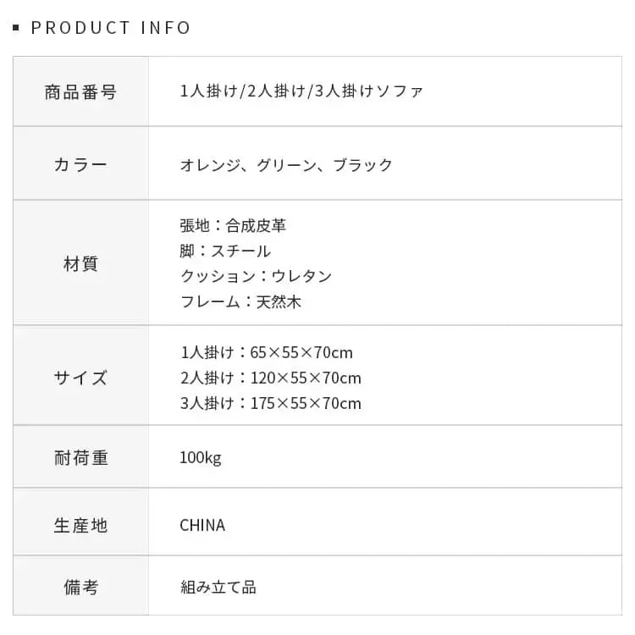Select the フレーム:天然木 line

pyautogui.click(x=240, y=301)
